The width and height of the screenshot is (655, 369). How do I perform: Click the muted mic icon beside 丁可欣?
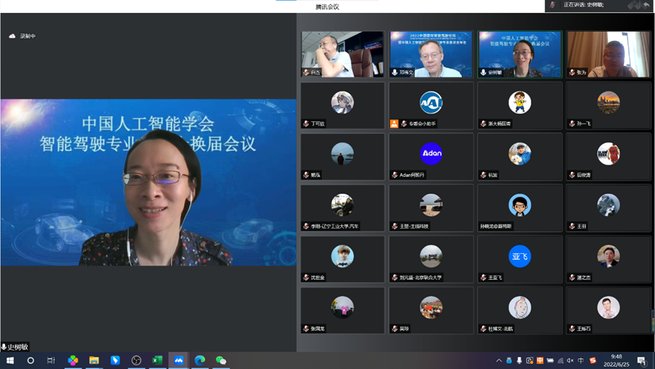pyautogui.click(x=307, y=124)
